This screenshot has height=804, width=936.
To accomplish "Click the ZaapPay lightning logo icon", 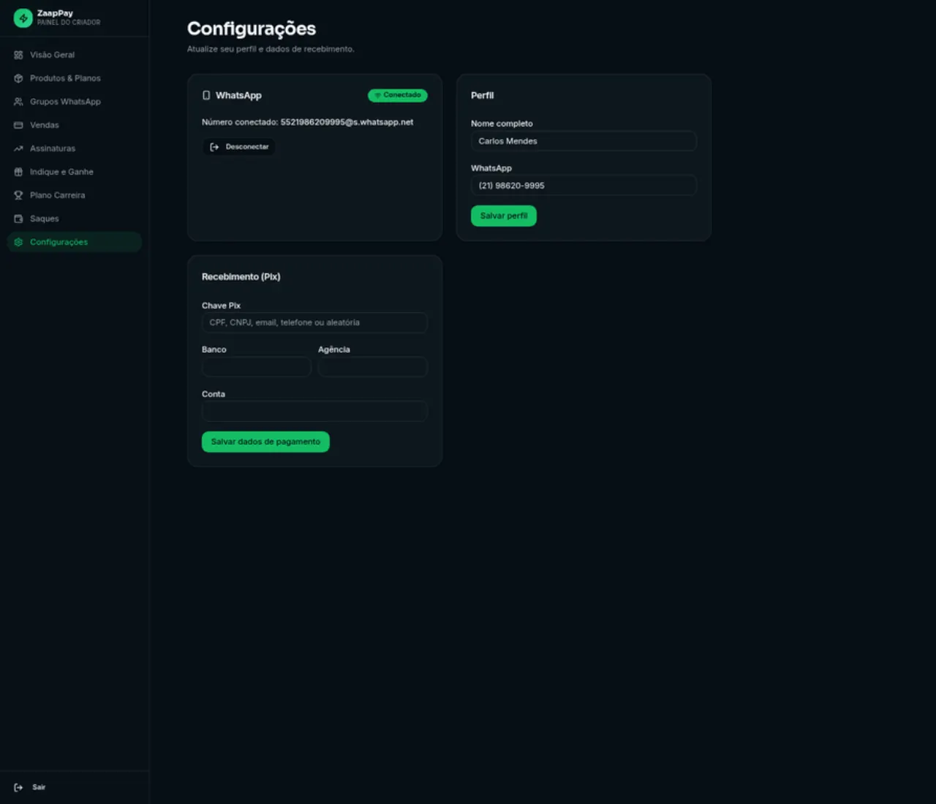I will click(x=23, y=18).
